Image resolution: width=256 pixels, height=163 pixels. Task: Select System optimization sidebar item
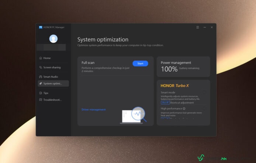(x=53, y=84)
